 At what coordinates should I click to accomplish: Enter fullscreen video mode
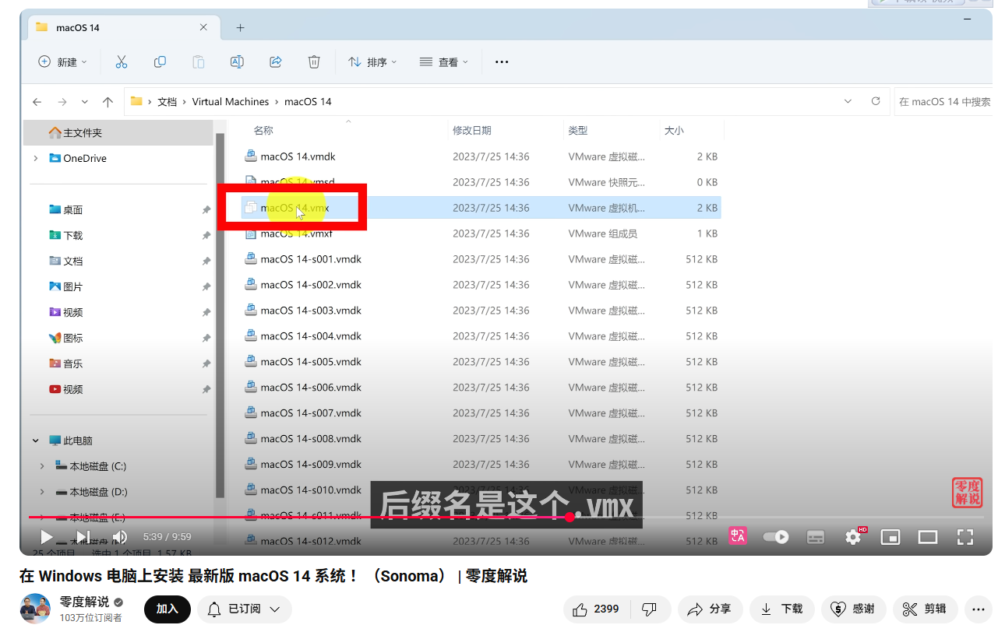[x=965, y=536]
